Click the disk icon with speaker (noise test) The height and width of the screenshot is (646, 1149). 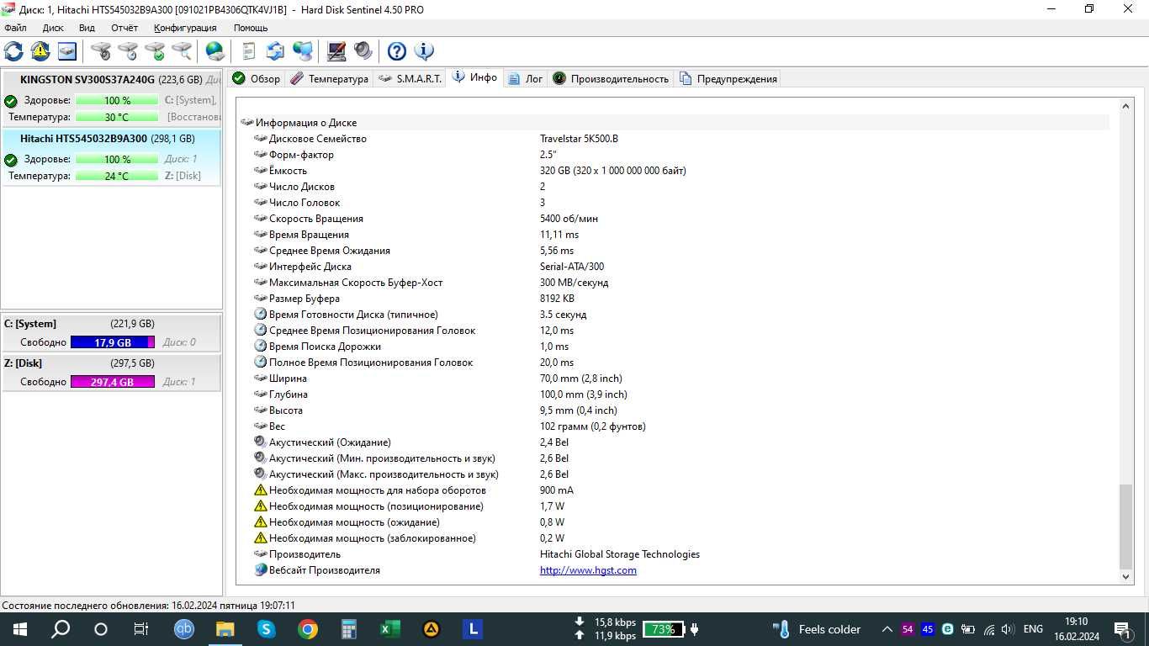pyautogui.click(x=101, y=51)
